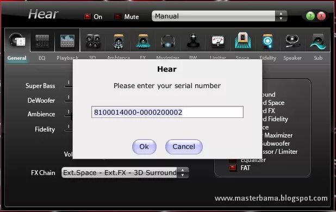Click the FAT label
Screen dimensions: 336x212
pyautogui.click(x=245, y=168)
